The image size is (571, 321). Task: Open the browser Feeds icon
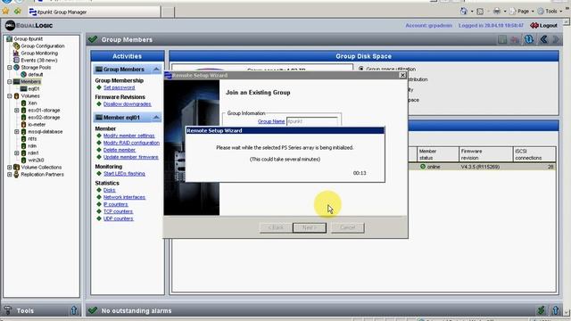click(480, 12)
